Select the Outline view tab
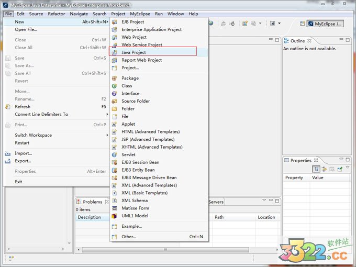The height and width of the screenshot is (267, 356). pos(297,41)
